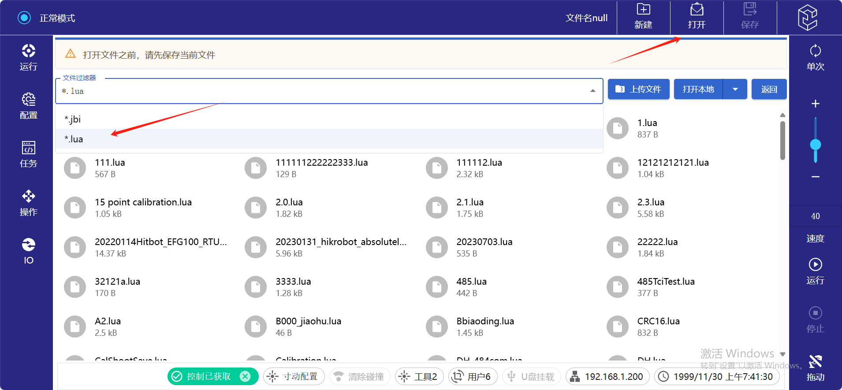
Task: Collapse the file filter dropdown arrow
Action: coord(592,91)
